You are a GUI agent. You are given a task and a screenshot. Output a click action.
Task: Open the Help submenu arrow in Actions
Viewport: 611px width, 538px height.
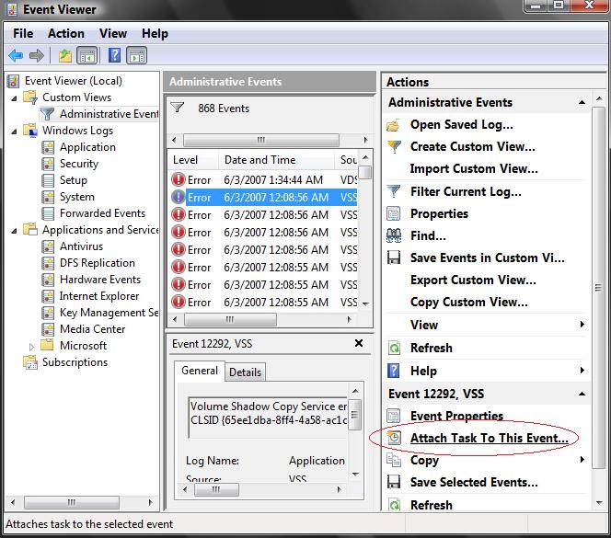582,370
